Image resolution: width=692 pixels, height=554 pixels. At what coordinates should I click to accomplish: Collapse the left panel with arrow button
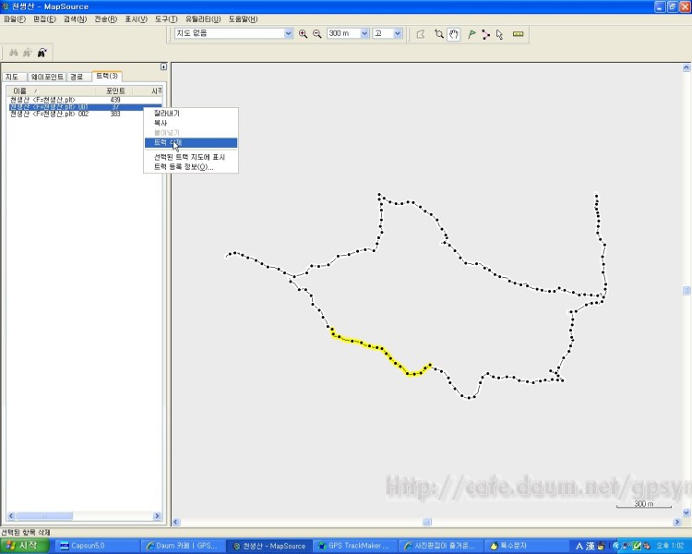click(x=163, y=66)
